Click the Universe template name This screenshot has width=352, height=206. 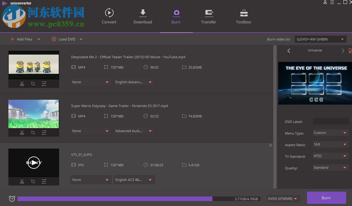(x=315, y=50)
